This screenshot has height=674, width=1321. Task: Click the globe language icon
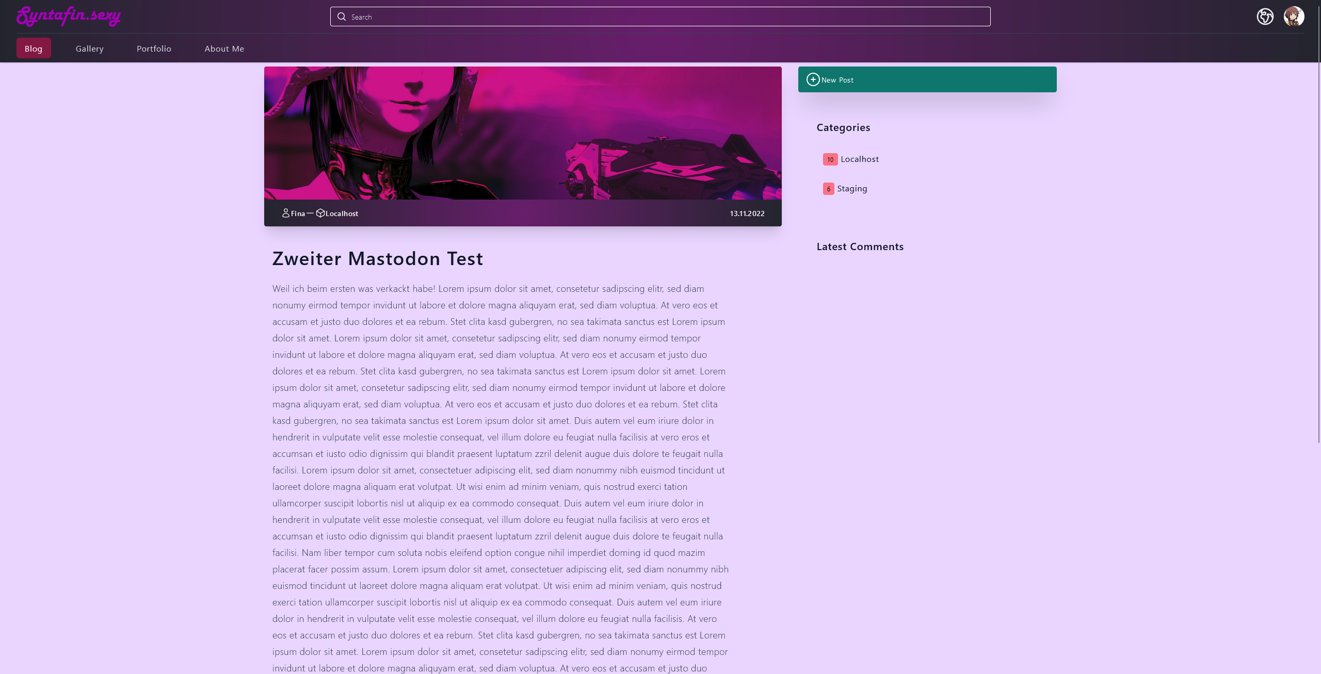(x=1265, y=17)
